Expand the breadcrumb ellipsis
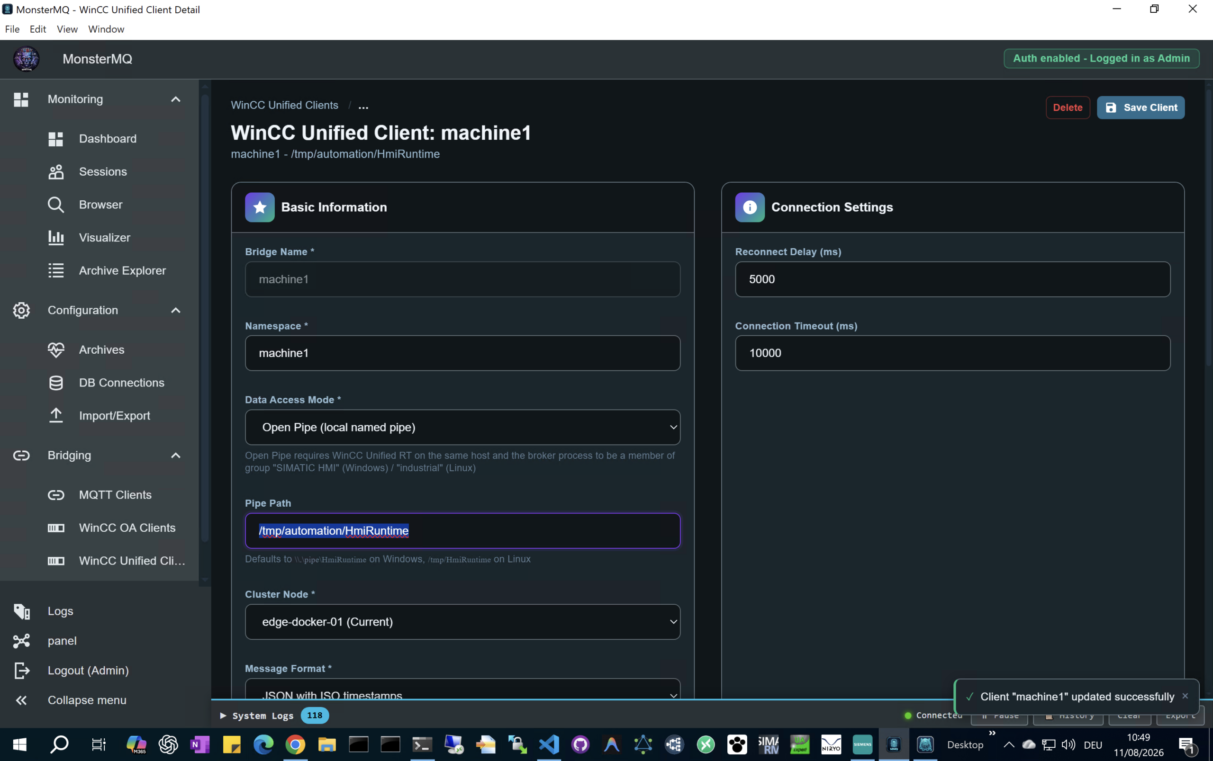 [363, 106]
